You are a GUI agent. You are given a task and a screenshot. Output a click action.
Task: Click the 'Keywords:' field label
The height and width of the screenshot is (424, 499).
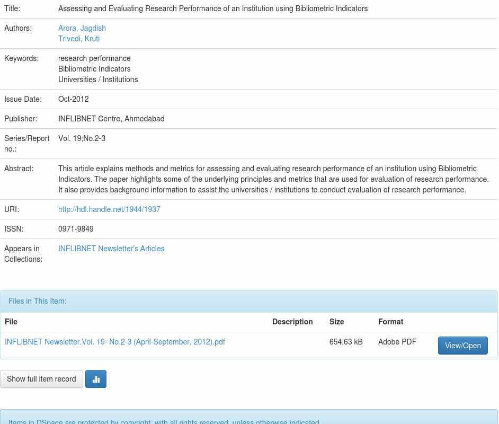(21, 58)
